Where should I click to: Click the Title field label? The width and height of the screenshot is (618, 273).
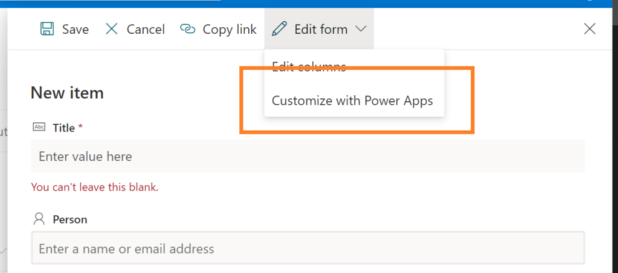point(63,128)
